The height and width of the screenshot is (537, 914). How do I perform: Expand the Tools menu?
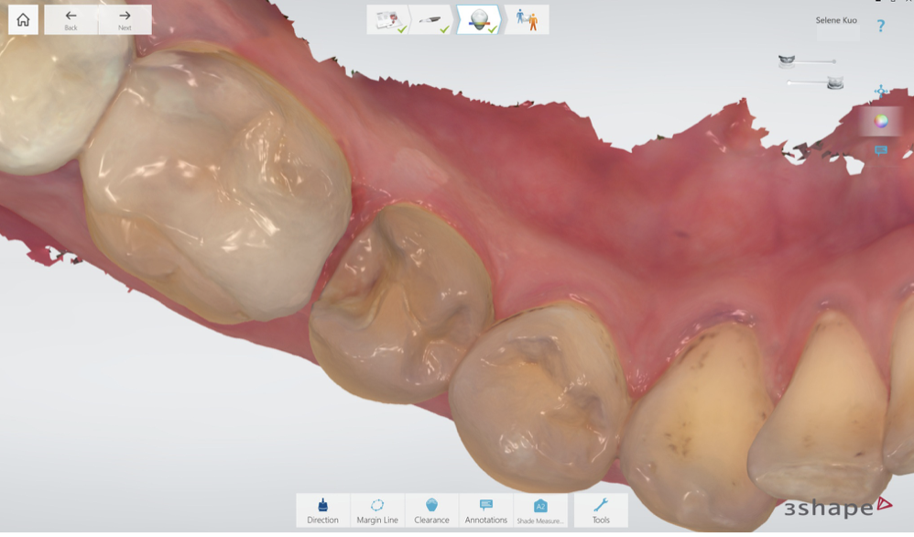[x=601, y=510]
